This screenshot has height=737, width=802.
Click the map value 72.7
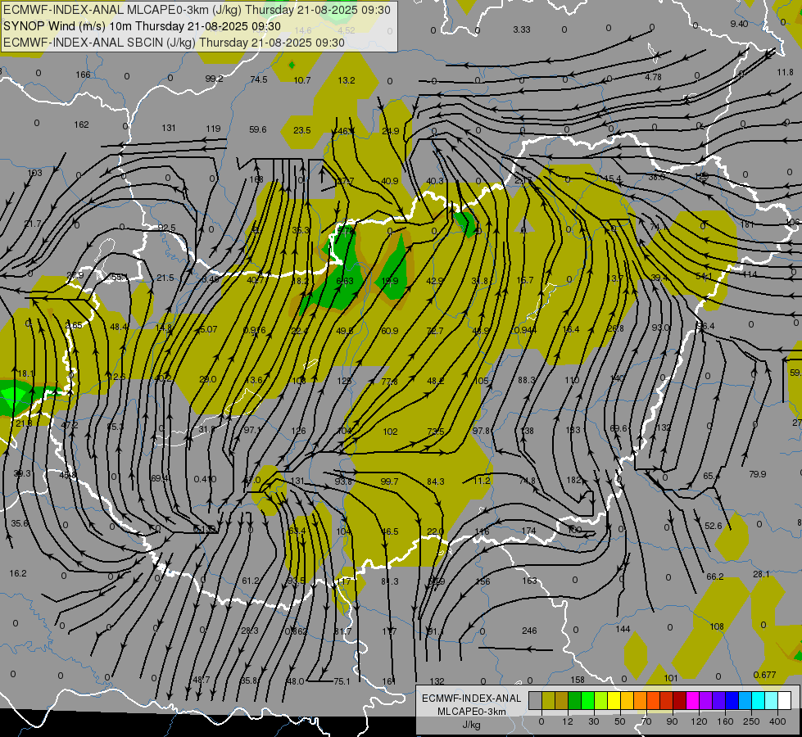pyautogui.click(x=435, y=331)
